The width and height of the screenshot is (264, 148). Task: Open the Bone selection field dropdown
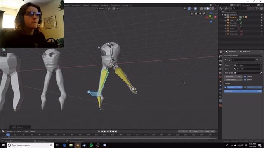click(x=248, y=69)
